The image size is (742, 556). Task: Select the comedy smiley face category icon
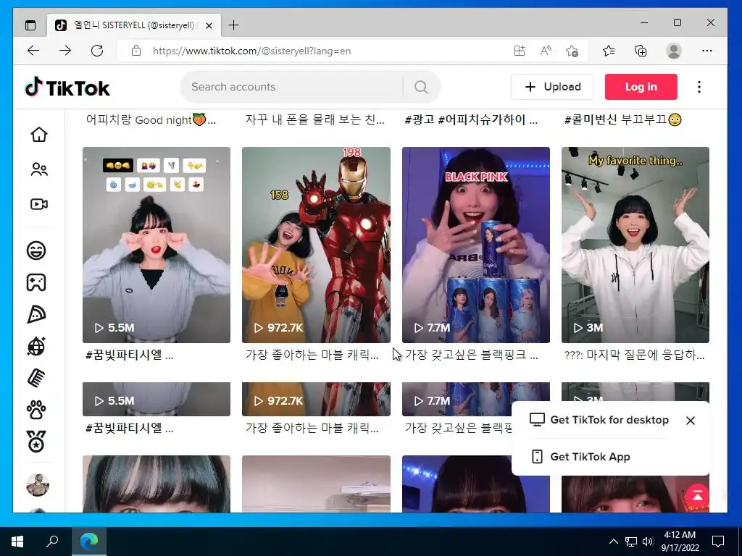(36, 250)
